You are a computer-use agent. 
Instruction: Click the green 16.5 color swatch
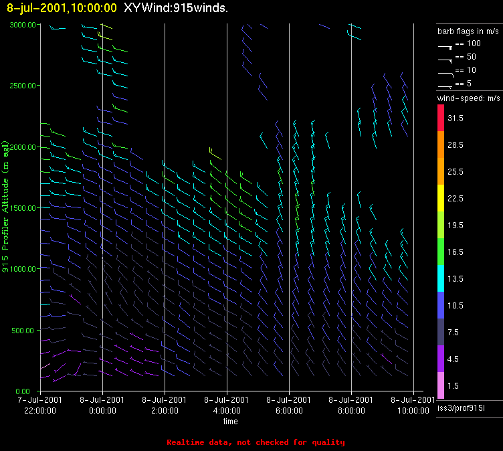pos(441,252)
